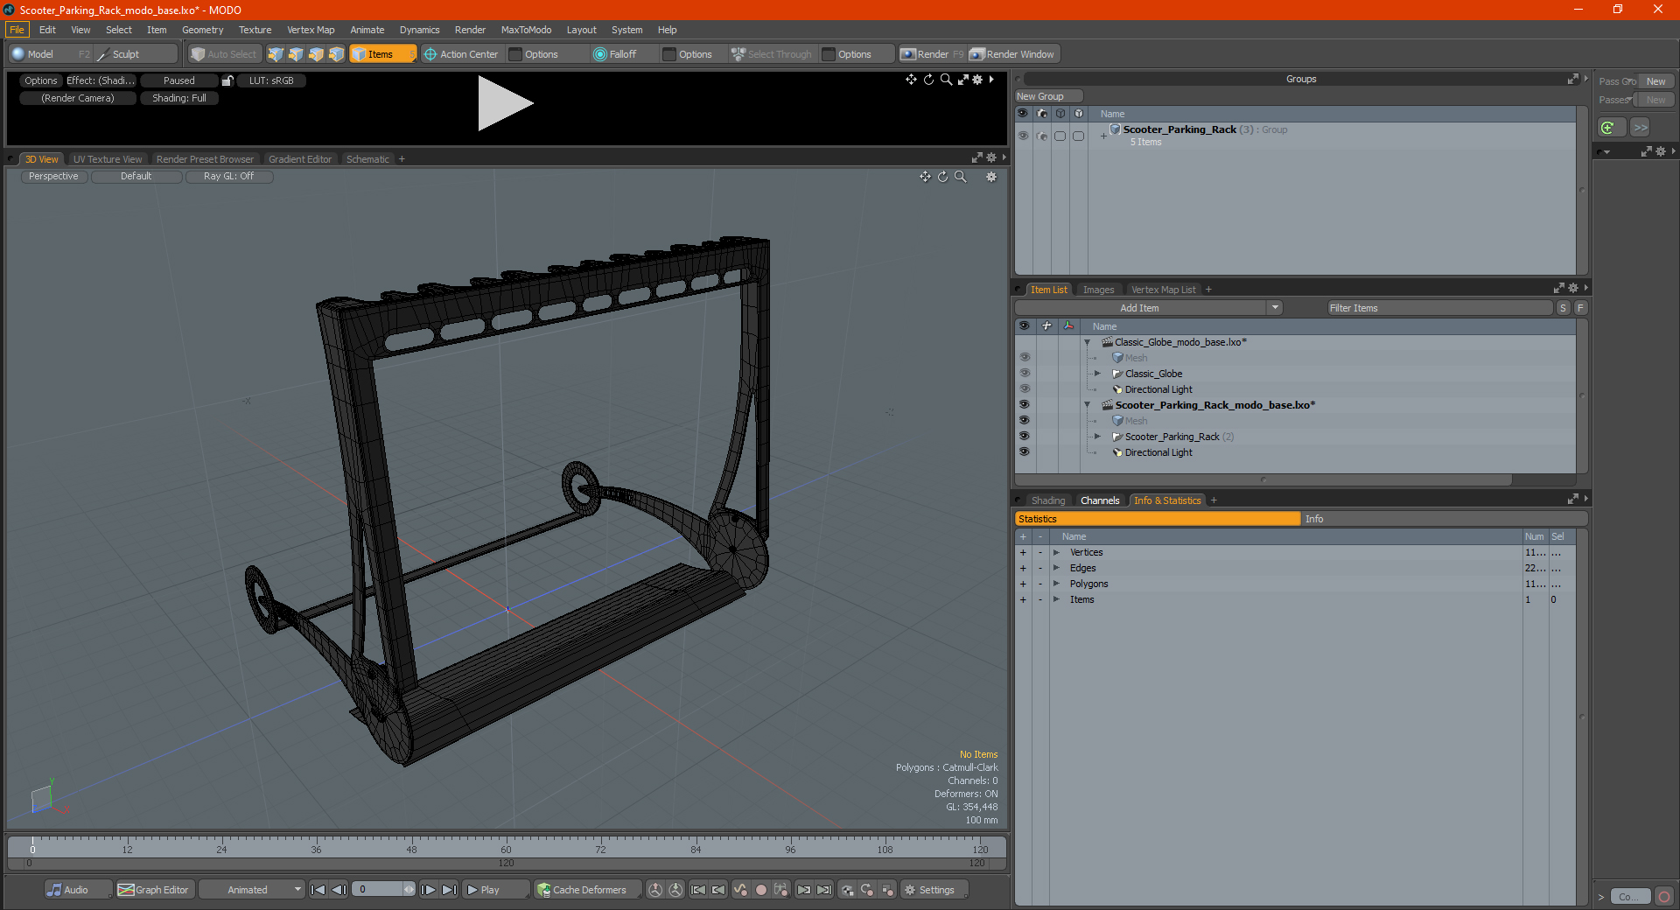
Task: Toggle visibility of Scooter_Parking_Rack group
Action: coord(1023,136)
